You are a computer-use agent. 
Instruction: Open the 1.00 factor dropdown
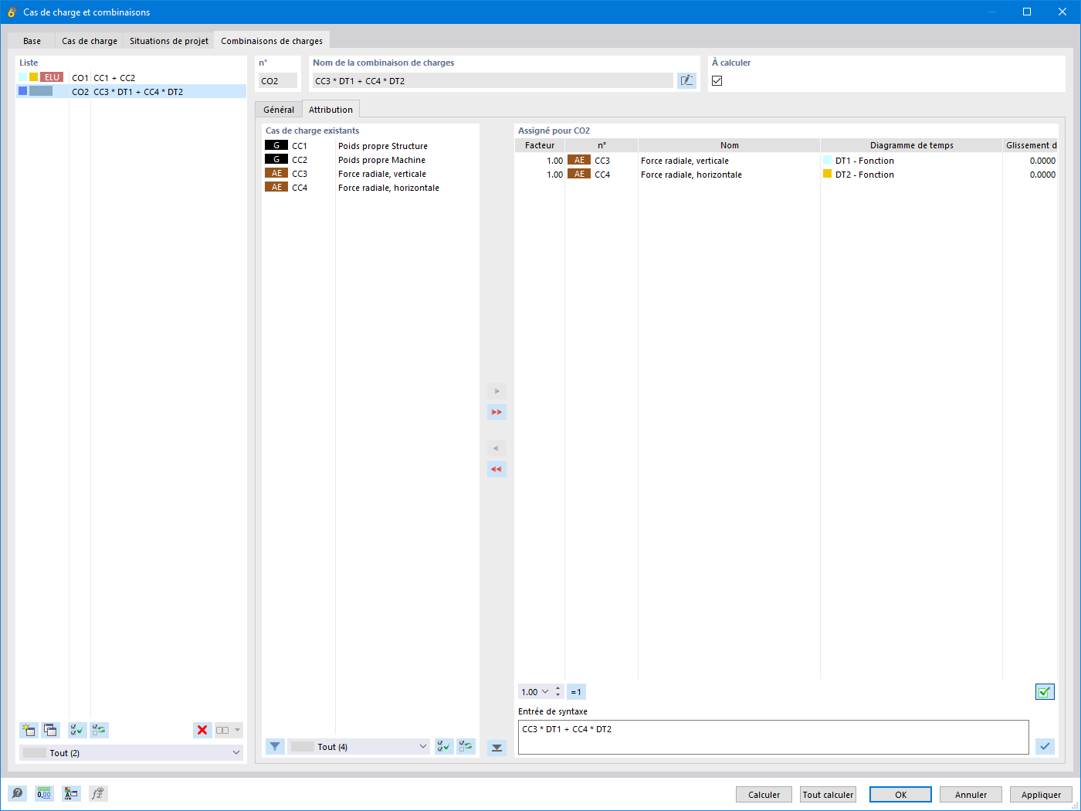(545, 692)
